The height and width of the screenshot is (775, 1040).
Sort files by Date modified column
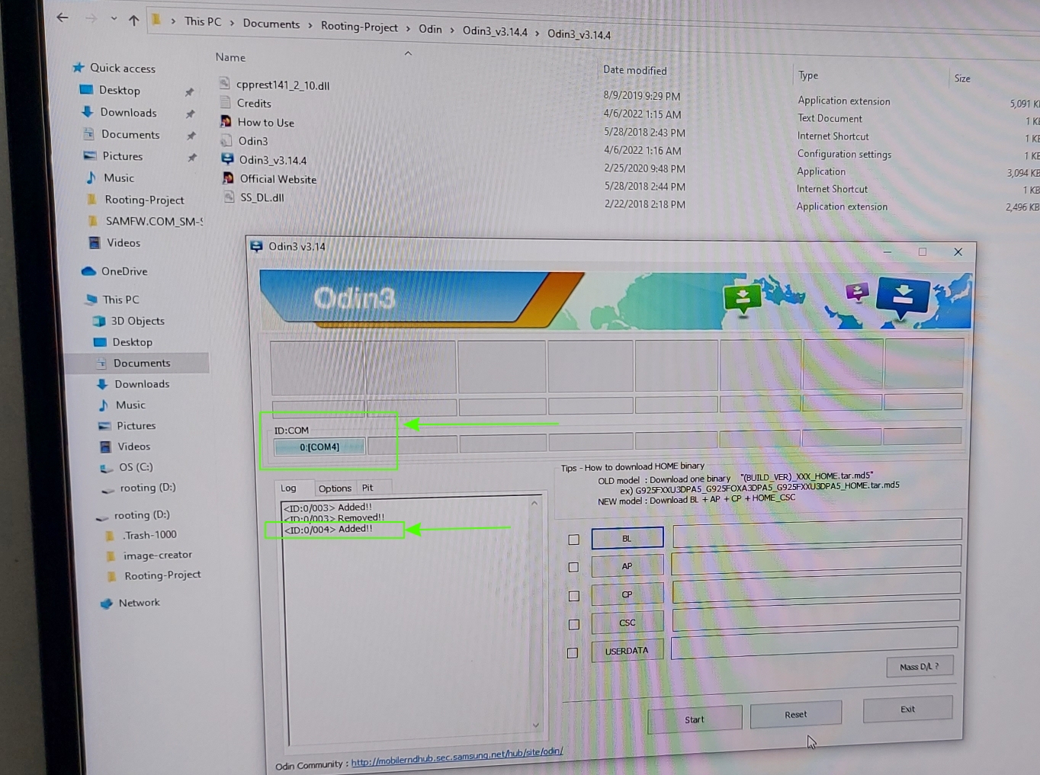click(634, 70)
